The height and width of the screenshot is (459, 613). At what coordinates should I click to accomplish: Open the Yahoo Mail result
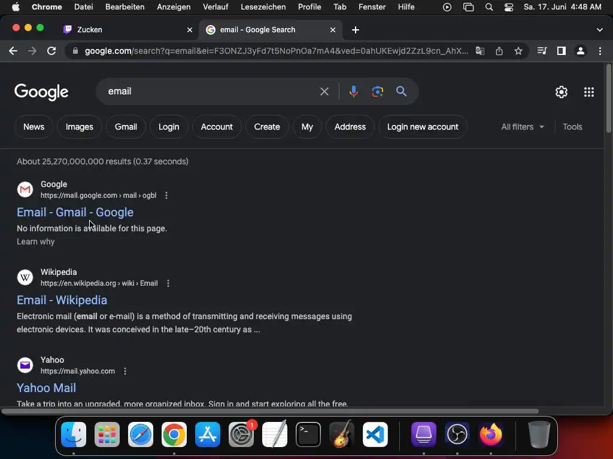pos(46,388)
